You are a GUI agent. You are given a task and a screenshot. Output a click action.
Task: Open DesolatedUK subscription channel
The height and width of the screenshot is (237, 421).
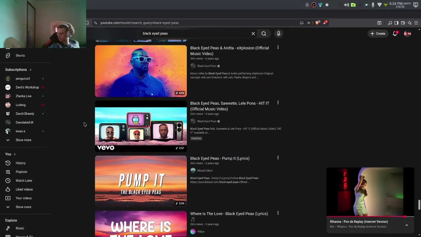(x=25, y=122)
